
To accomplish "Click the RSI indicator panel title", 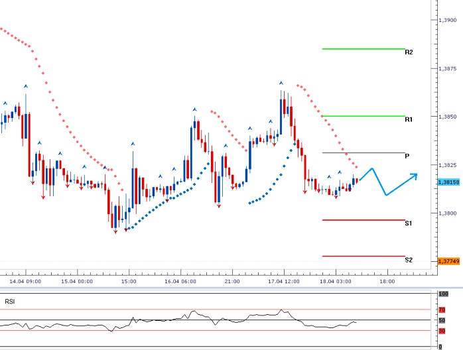I will point(10,302).
